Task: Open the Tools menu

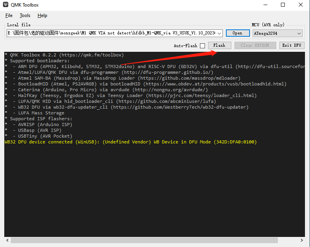Action: [25, 15]
